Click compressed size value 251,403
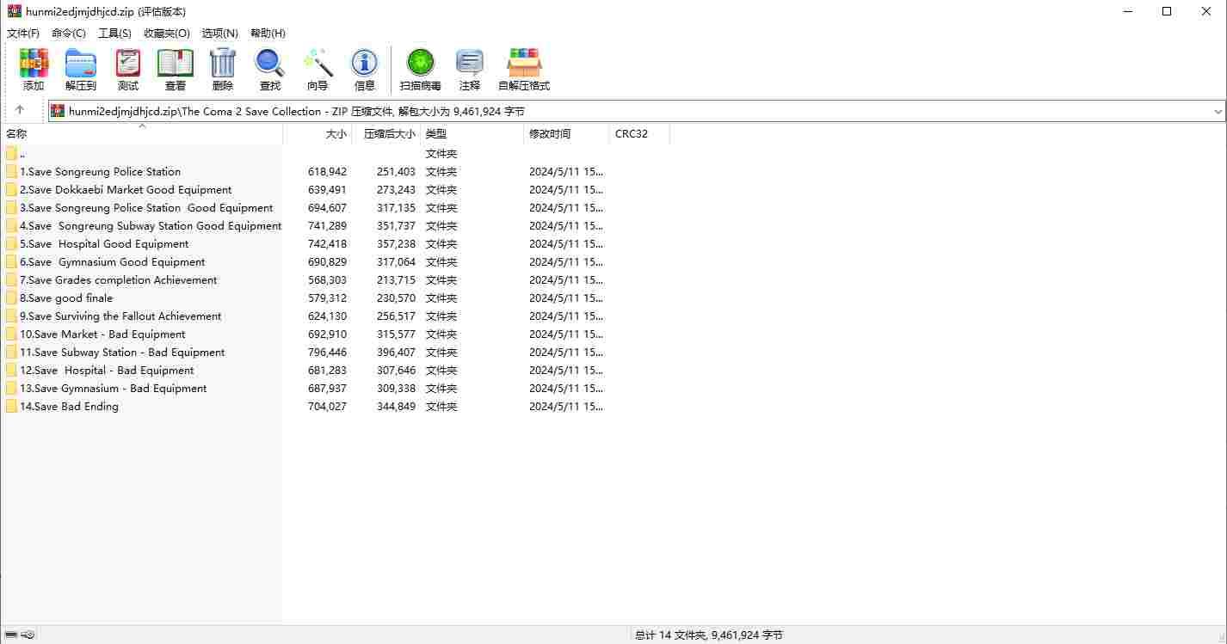The width and height of the screenshot is (1227, 644). [396, 172]
